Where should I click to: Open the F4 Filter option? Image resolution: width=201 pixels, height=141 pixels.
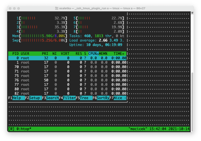pyautogui.click(x=67, y=98)
